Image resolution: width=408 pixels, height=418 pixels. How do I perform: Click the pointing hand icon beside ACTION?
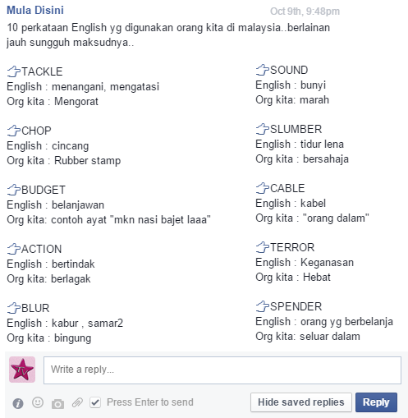pos(14,249)
